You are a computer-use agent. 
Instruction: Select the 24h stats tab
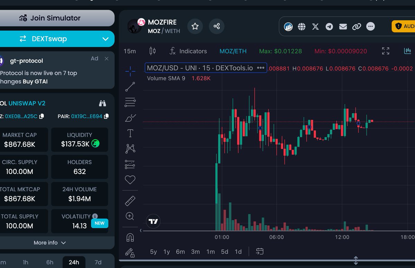pyautogui.click(x=74, y=262)
